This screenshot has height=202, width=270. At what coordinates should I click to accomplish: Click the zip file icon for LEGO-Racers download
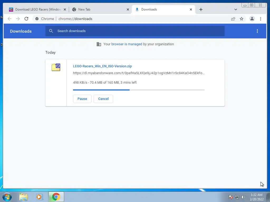click(56, 67)
